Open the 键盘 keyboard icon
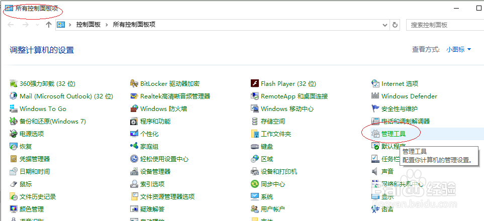Viewport: 484px width, 221px height. pos(254,147)
